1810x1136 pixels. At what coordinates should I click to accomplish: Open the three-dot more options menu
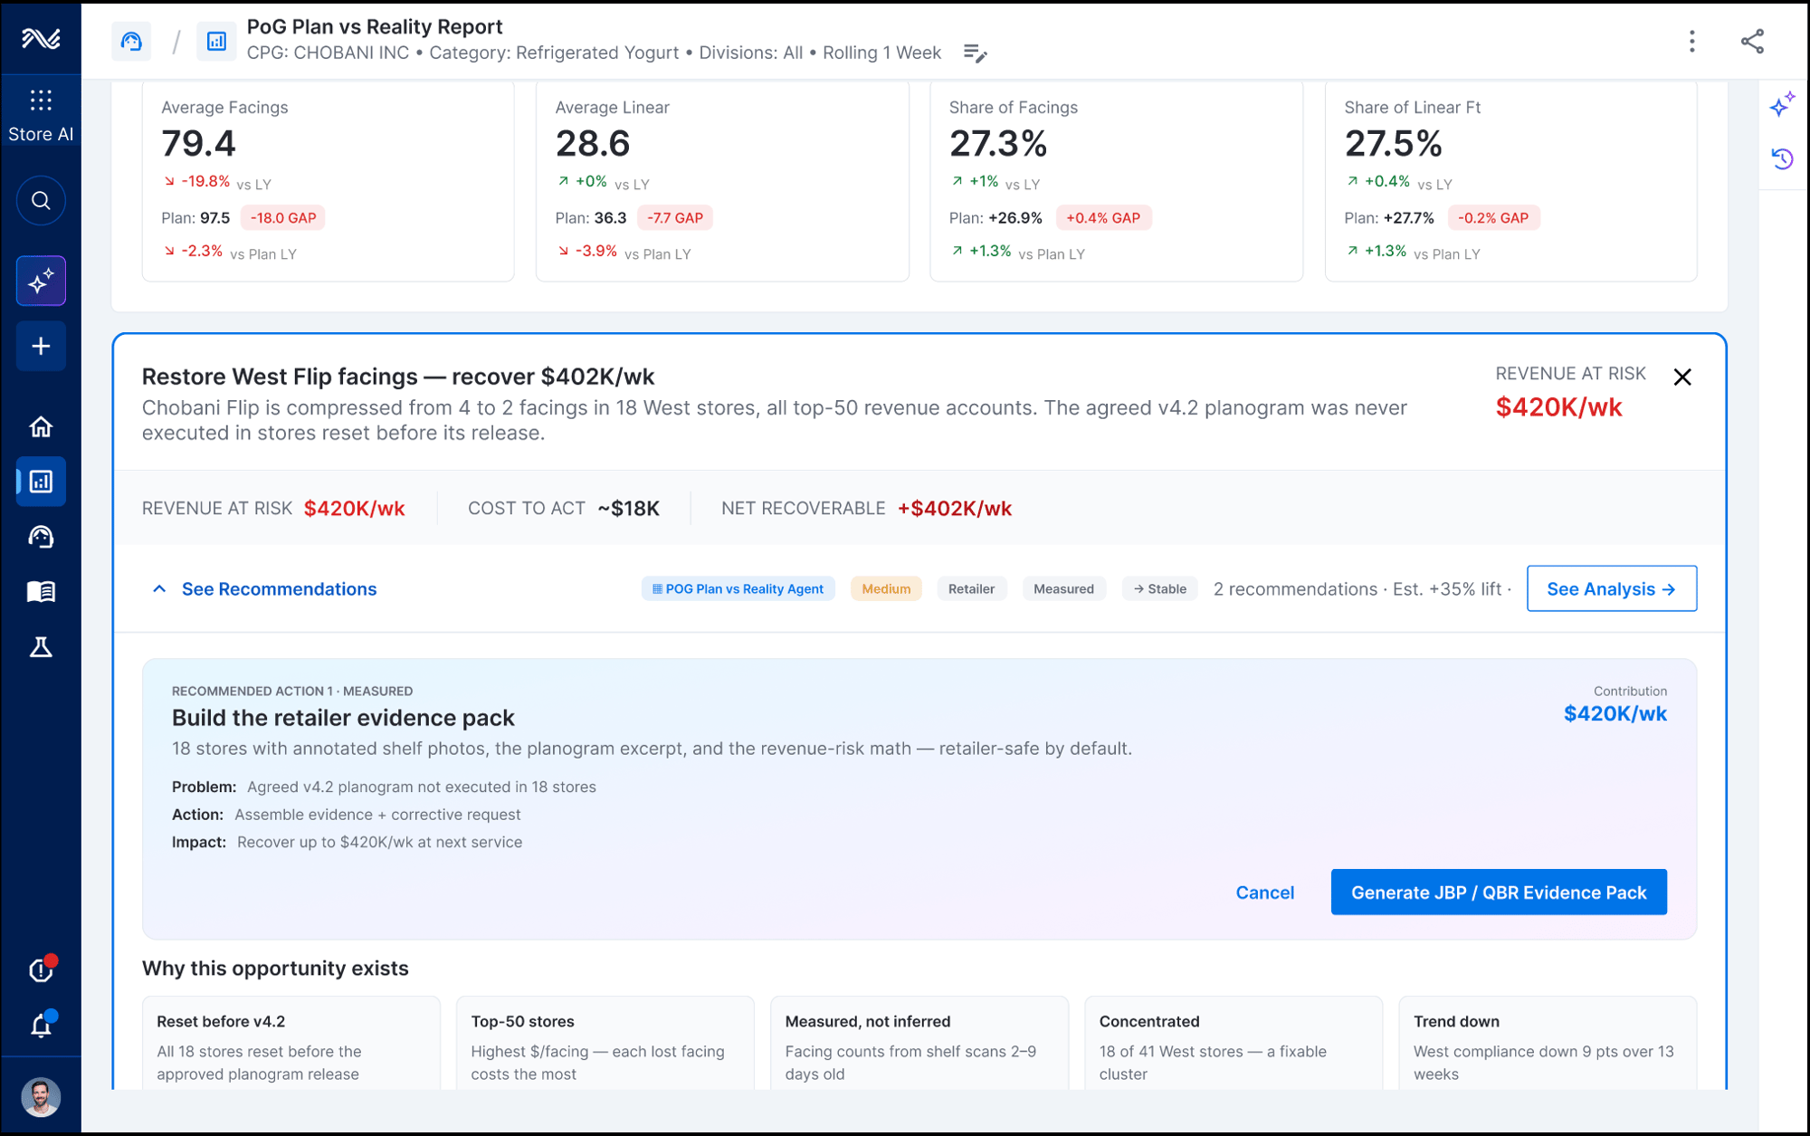(x=1691, y=41)
